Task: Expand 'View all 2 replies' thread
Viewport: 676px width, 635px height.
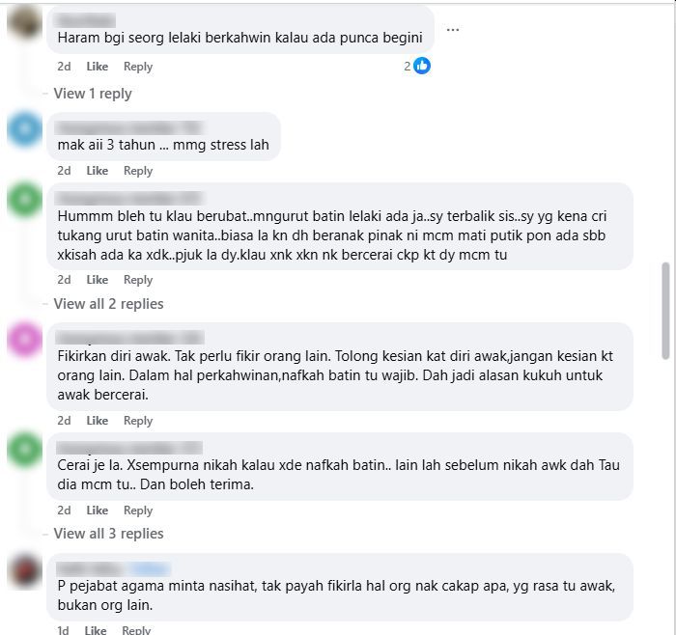Action: [108, 304]
